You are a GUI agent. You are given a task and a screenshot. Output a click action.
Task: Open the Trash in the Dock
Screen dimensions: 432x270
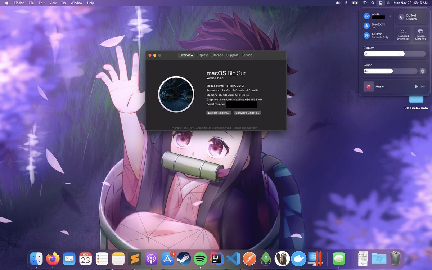pyautogui.click(x=395, y=258)
